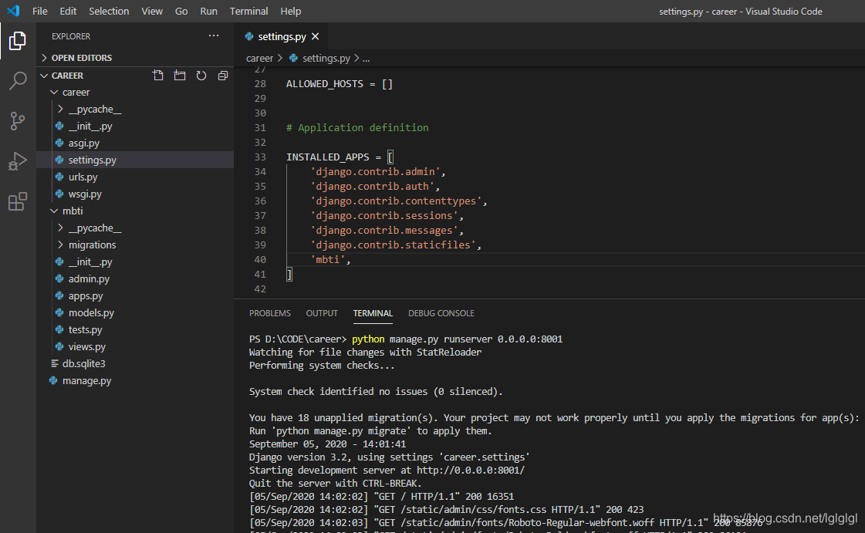Click the VS Code logo icon
The height and width of the screenshot is (533, 865).
13,11
